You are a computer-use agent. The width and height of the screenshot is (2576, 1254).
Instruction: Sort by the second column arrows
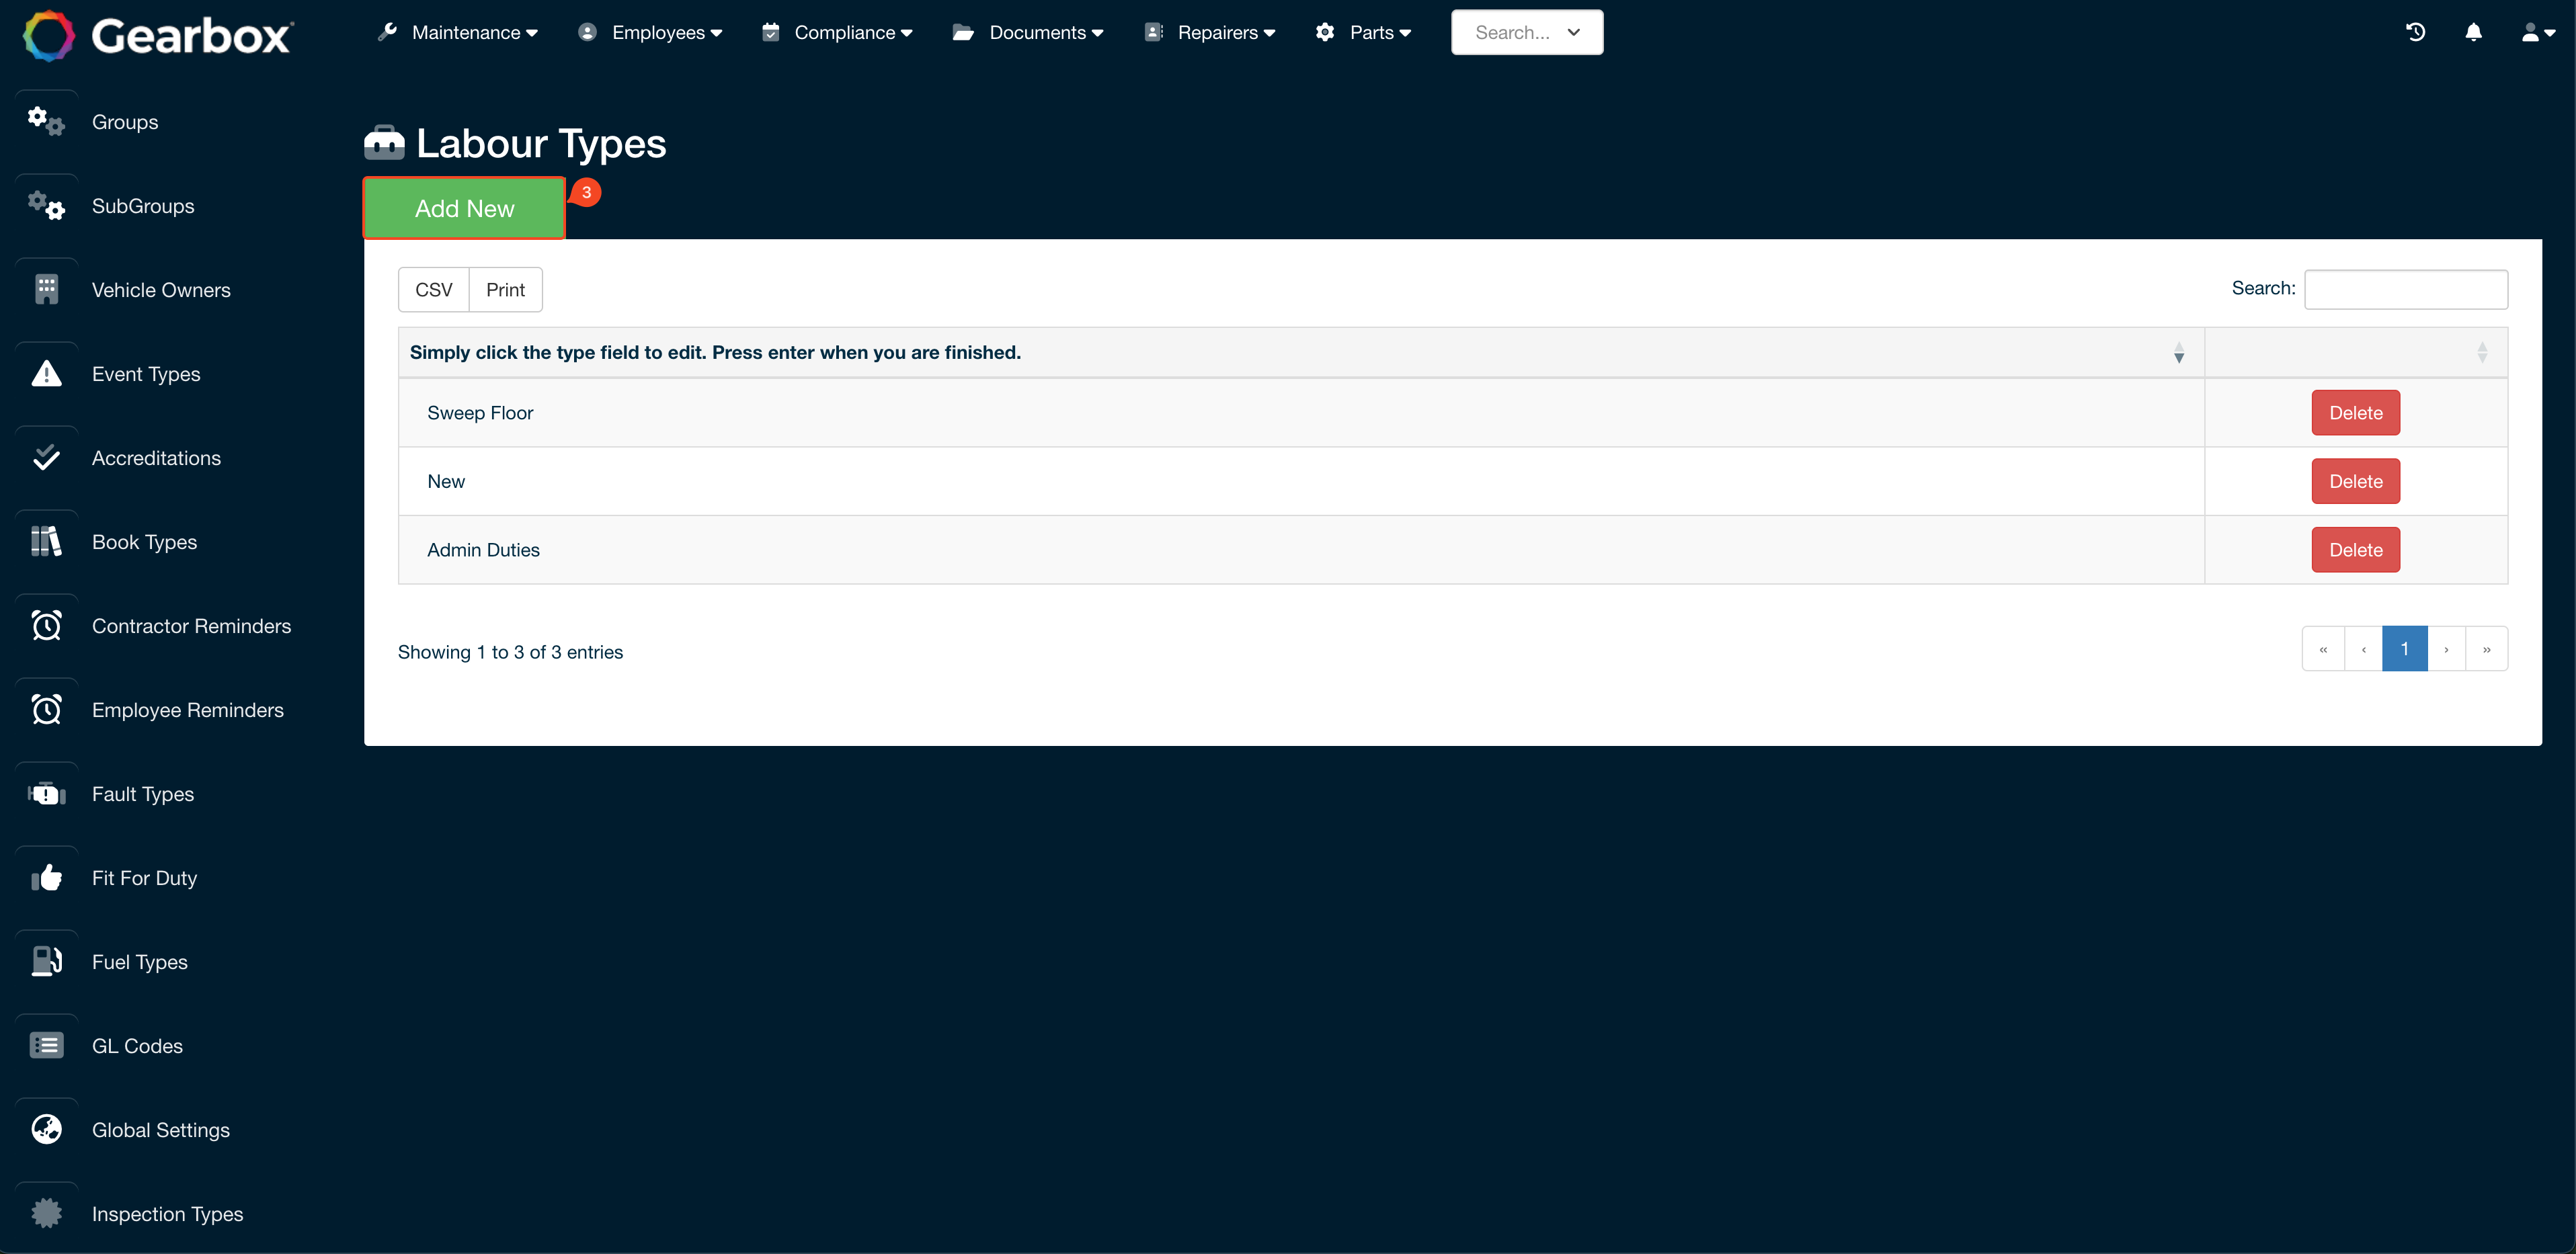[2482, 352]
